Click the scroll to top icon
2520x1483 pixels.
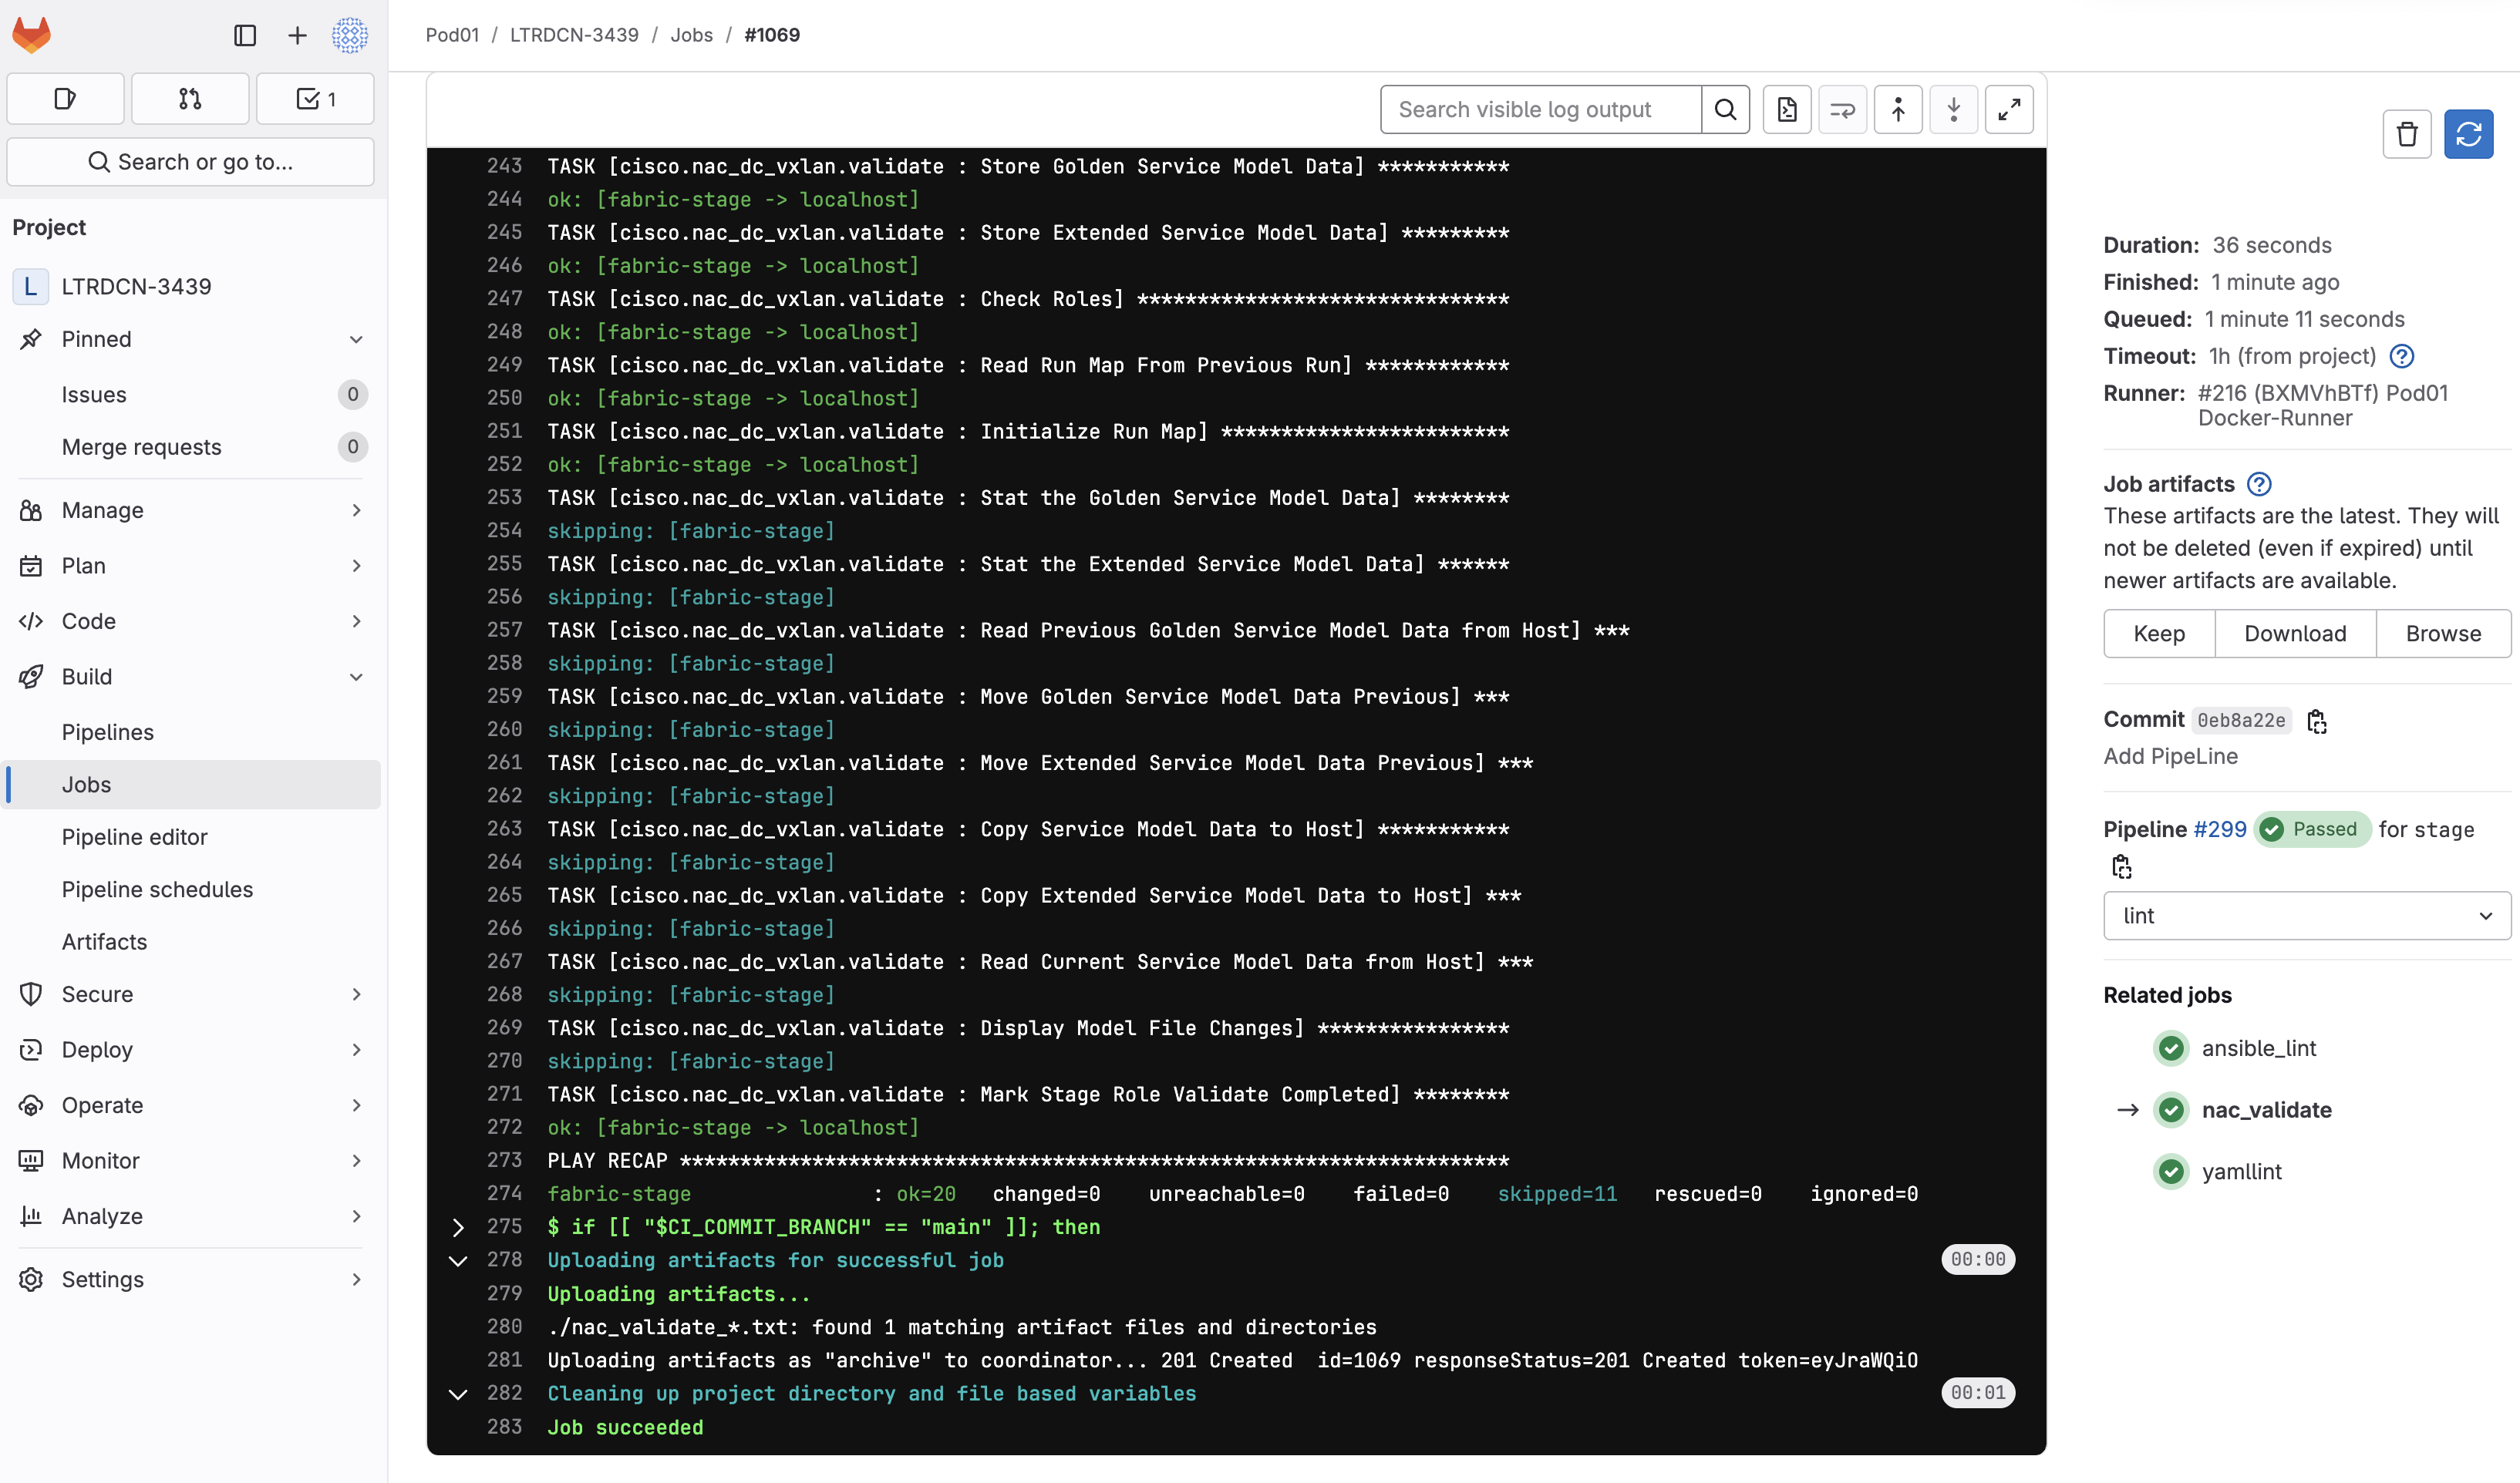point(1897,110)
